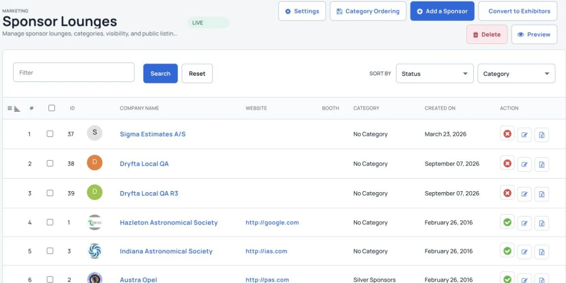Open the Status sort dropdown
This screenshot has width=566, height=283.
point(435,74)
